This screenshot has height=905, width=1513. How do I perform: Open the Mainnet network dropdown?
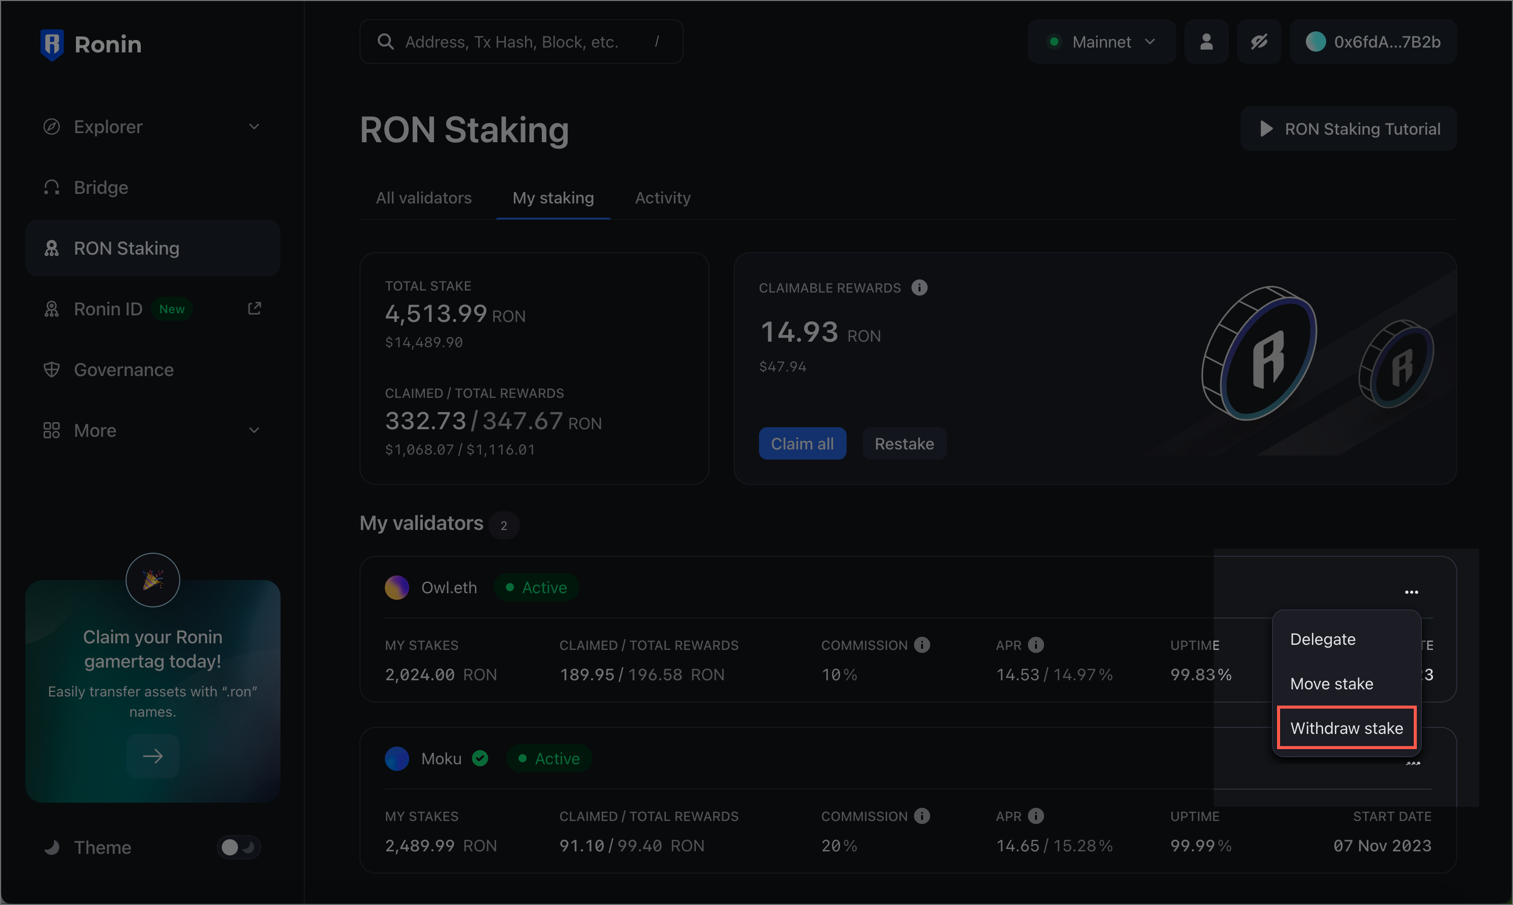click(1101, 42)
